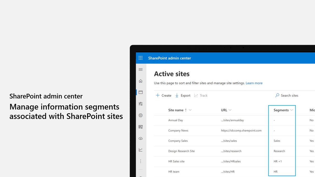Select the HR team site name
The height and width of the screenshot is (177, 315).
174,172
